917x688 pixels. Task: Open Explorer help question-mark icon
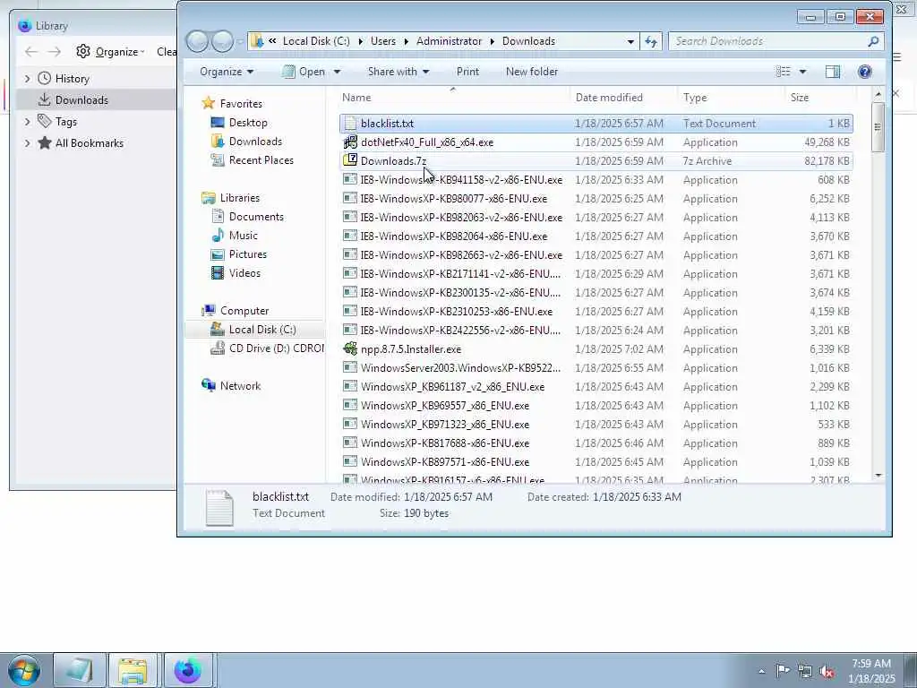864,72
